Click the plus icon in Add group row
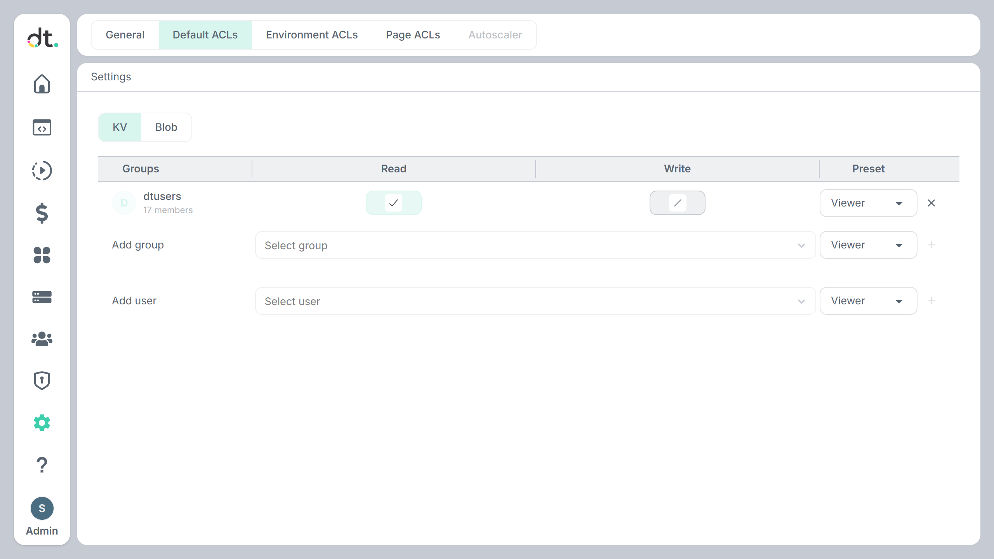The height and width of the screenshot is (559, 994). (931, 245)
